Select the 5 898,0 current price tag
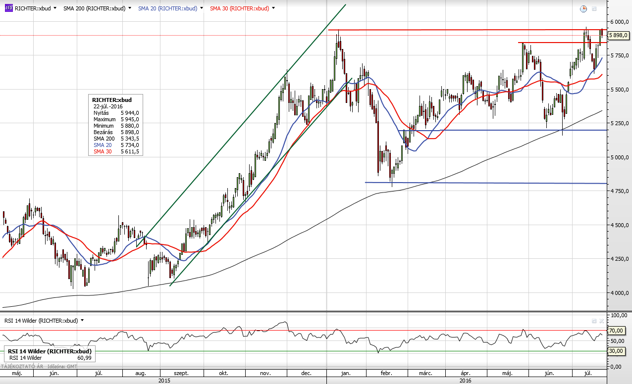632x384 pixels. tap(619, 36)
